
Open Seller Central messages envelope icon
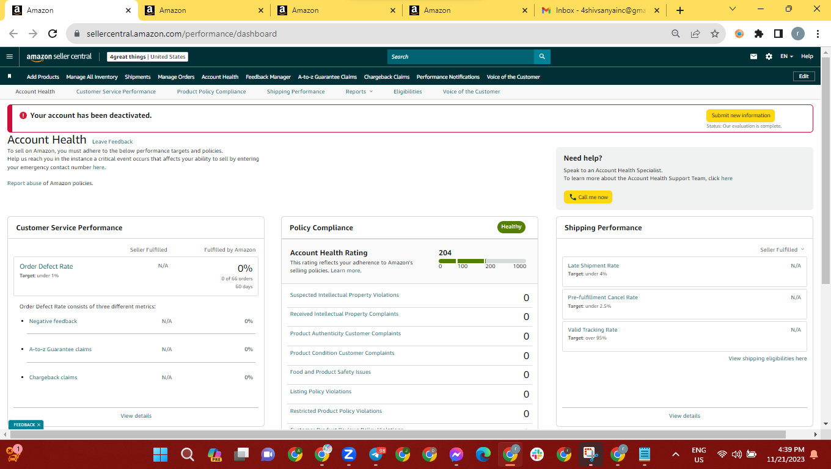[753, 57]
